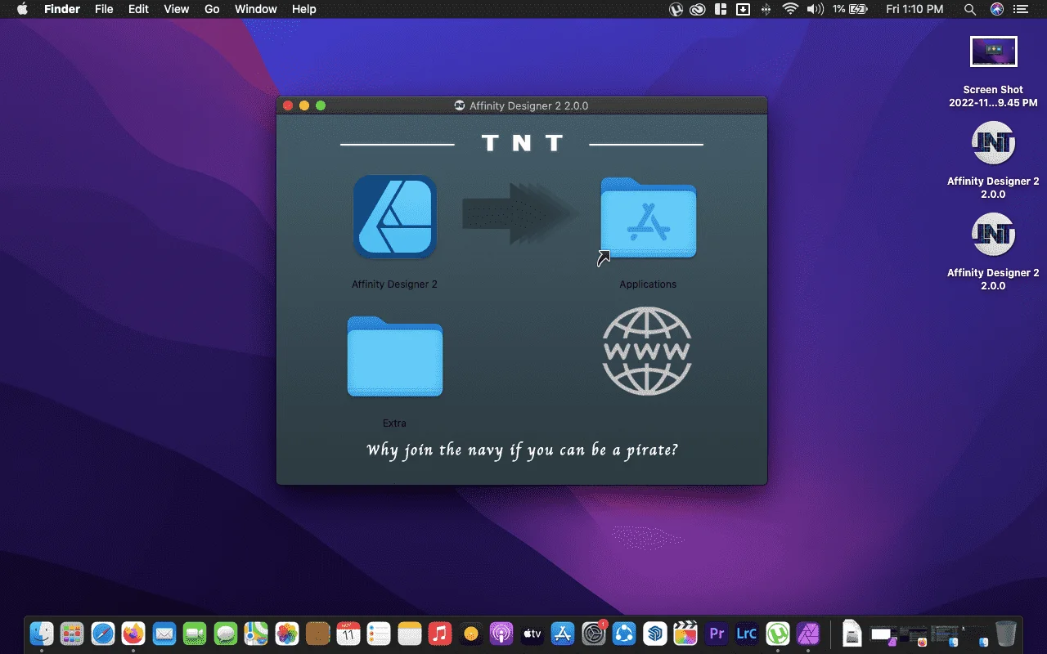Click the WWW globe website icon
1047x654 pixels.
647,351
